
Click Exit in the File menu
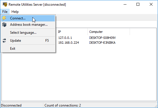tap(28, 49)
